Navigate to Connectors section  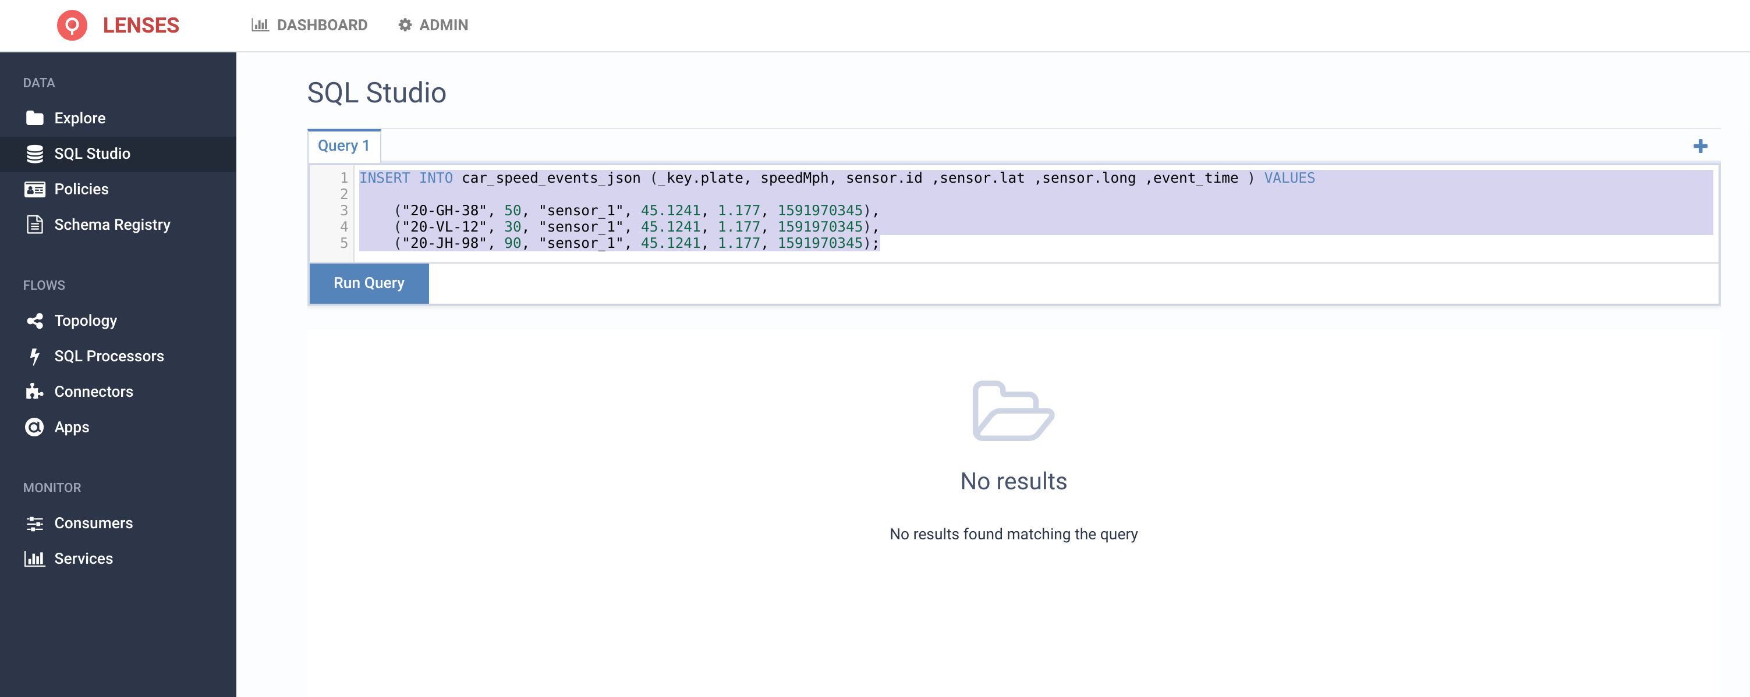(94, 390)
